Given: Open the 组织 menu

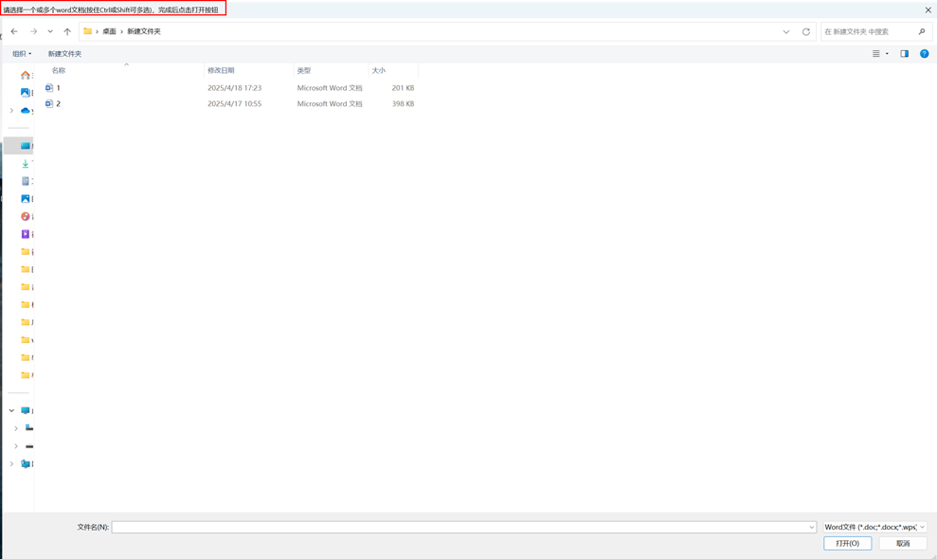Looking at the screenshot, I should tap(22, 54).
